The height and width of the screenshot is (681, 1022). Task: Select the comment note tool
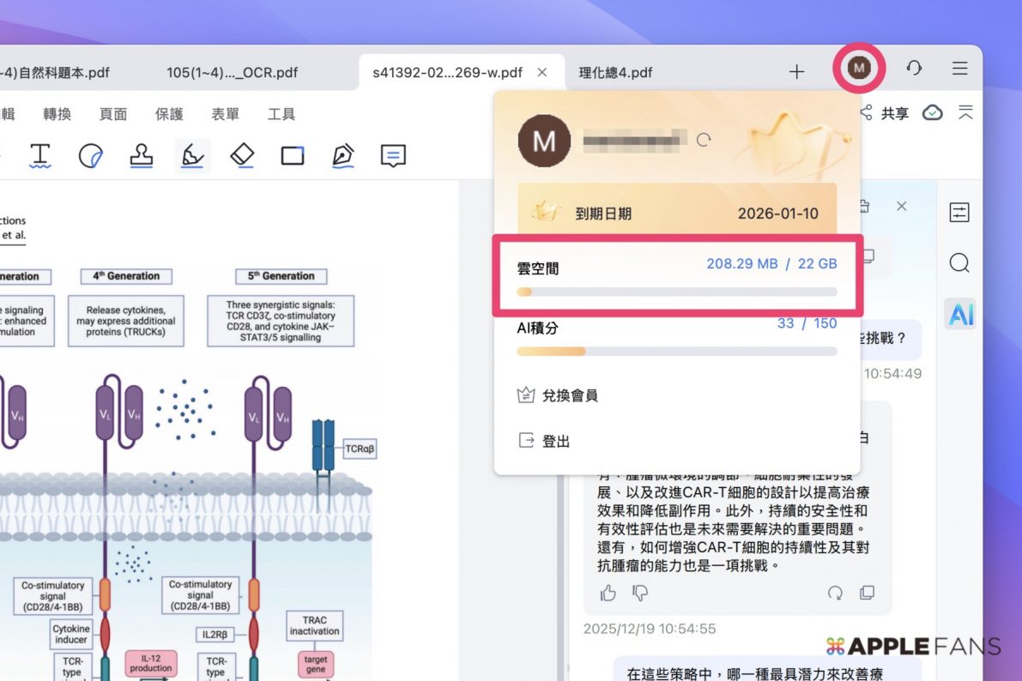pyautogui.click(x=393, y=155)
